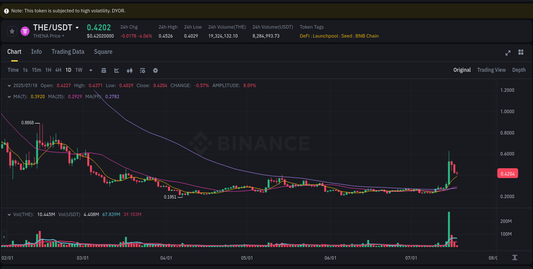Open the chart display options icon
The height and width of the screenshot is (269, 533).
pyautogui.click(x=142, y=70)
